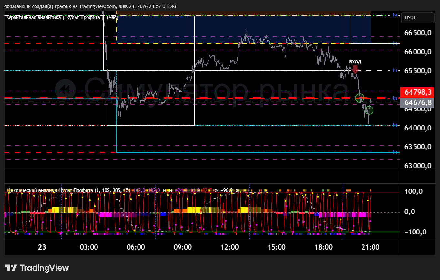
Task: Click the 'вход' text label on chart
Action: pos(355,62)
